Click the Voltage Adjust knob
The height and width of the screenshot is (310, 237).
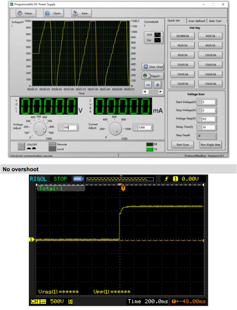click(40, 128)
